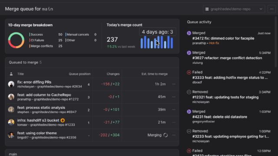This screenshot has height=156, width=278.
Task: Open activity #12321 feat: updating tests for staging
Action: click(x=225, y=97)
